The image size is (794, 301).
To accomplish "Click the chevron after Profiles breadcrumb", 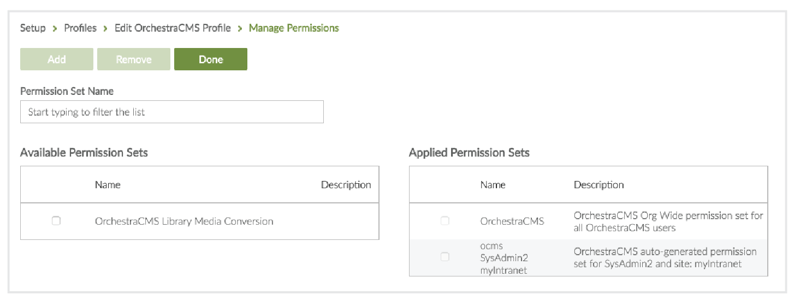I will coord(105,28).
